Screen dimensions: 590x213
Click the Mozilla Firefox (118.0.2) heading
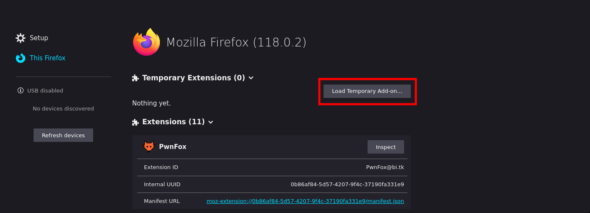click(x=236, y=42)
